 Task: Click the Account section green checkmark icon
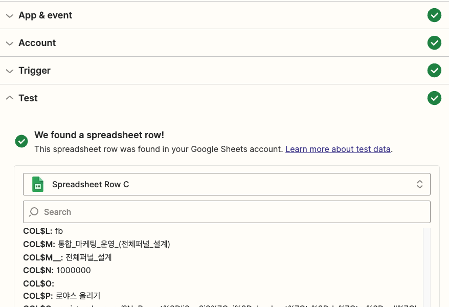tap(434, 43)
